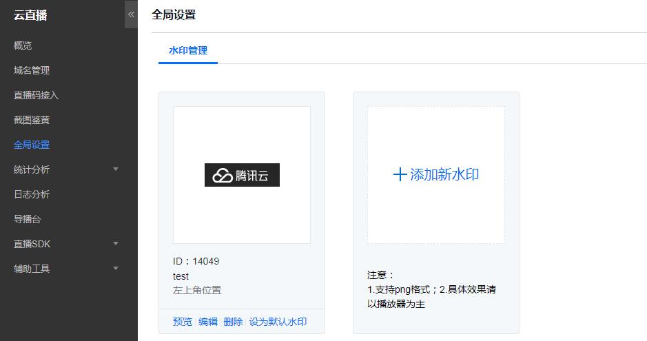
Task: Open 概览 in the sidebar
Action: coord(23,45)
